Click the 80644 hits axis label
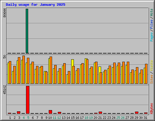Screen dimensions: 155x121 (5, 13)
